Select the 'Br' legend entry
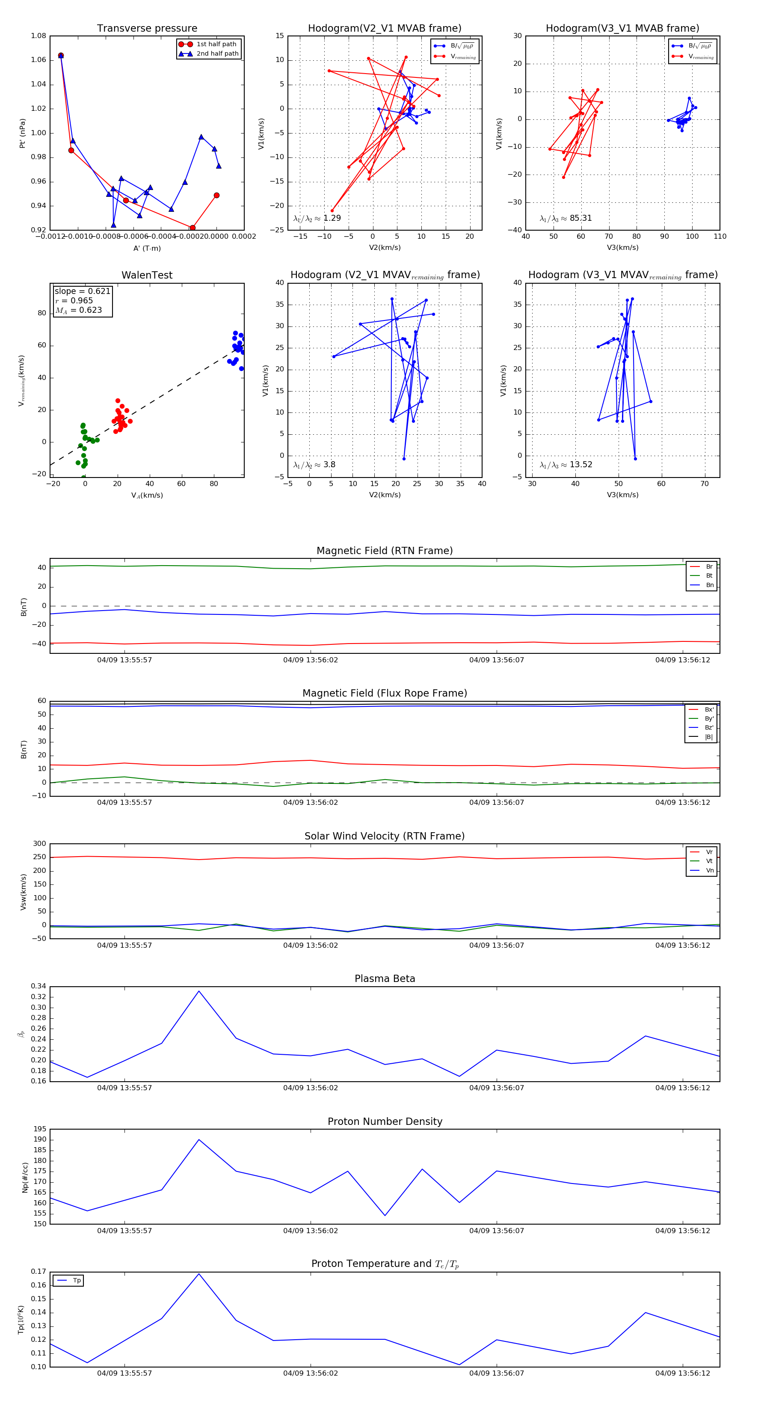 click(x=702, y=567)
